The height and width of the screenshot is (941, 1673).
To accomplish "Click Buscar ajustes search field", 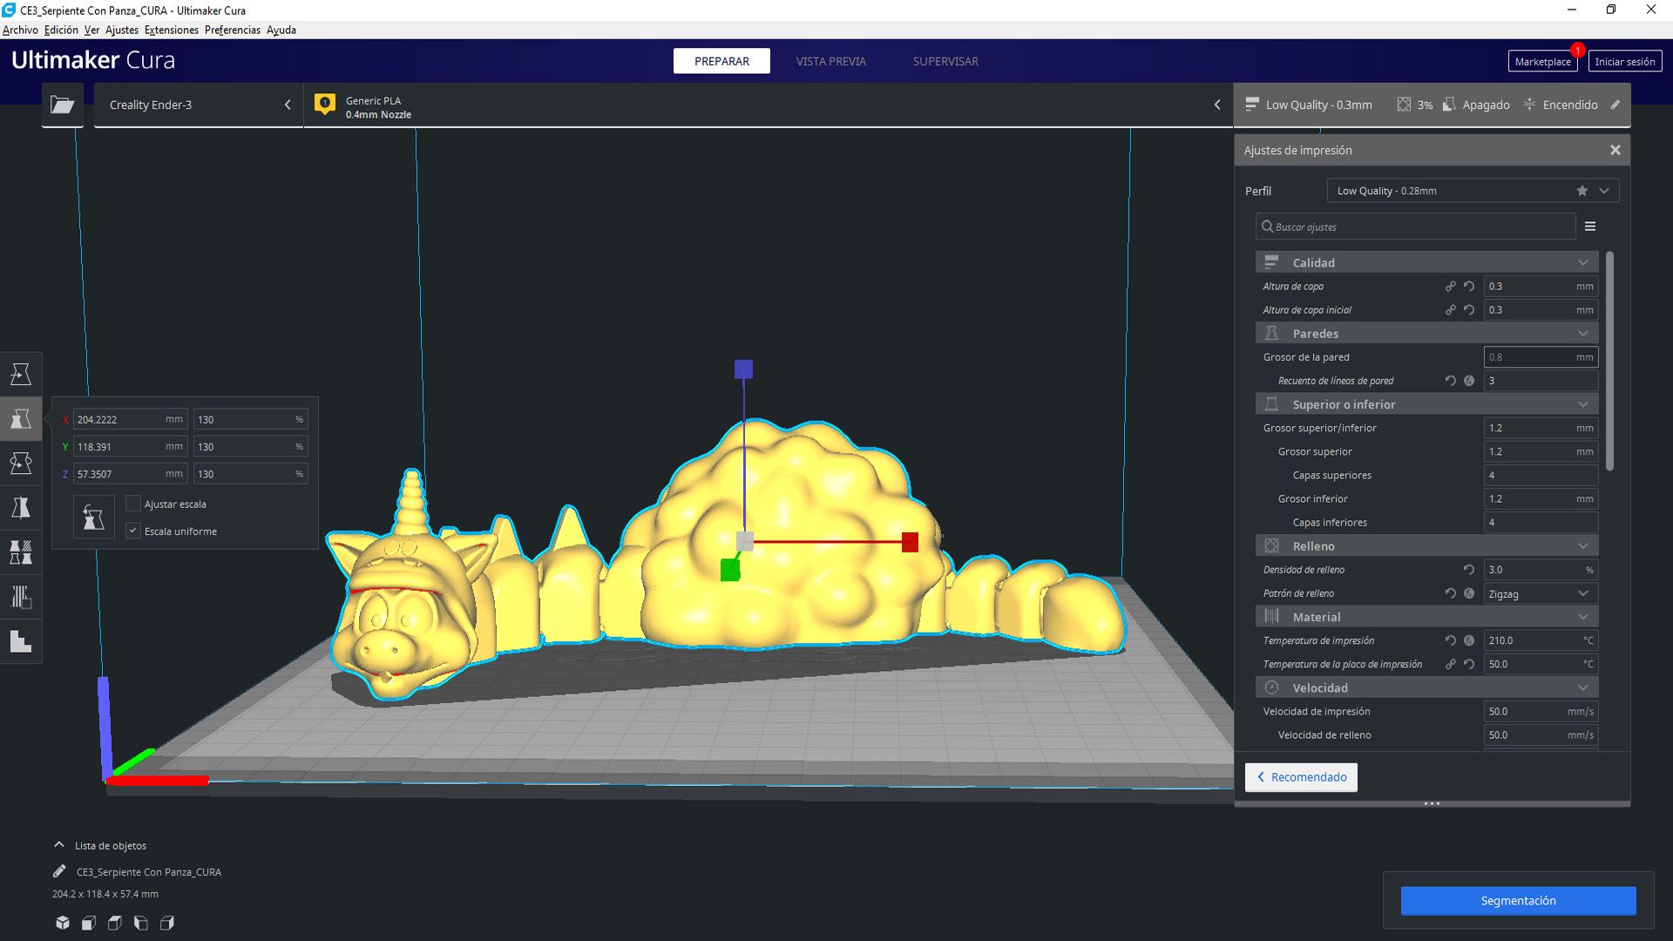I will pos(1416,227).
